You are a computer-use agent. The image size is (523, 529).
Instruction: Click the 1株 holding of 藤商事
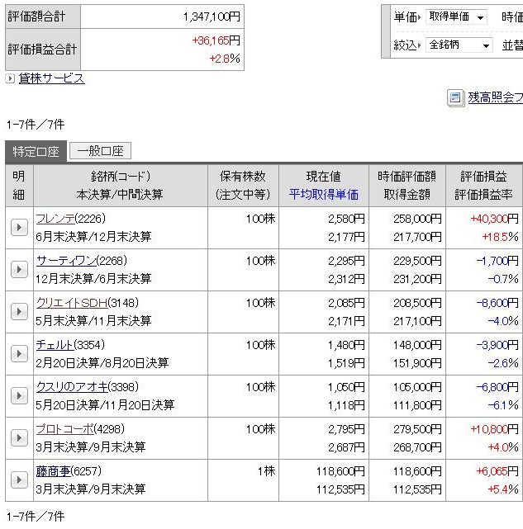[267, 471]
